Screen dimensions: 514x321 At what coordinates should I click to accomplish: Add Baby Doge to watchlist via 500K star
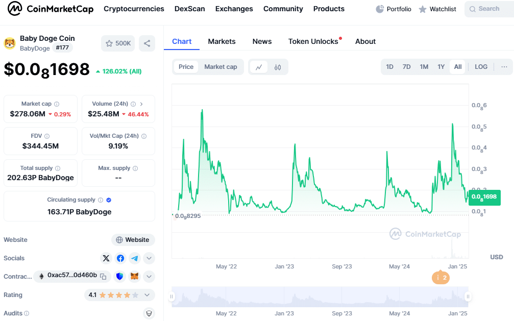tap(118, 43)
